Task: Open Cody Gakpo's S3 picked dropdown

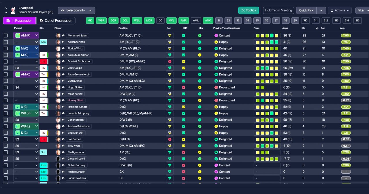Action: (x=26, y=68)
